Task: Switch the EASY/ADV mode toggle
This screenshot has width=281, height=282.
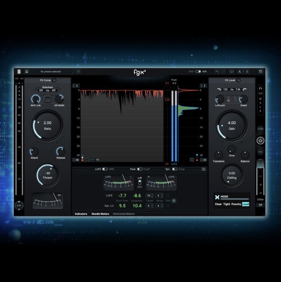Action: 198,72
